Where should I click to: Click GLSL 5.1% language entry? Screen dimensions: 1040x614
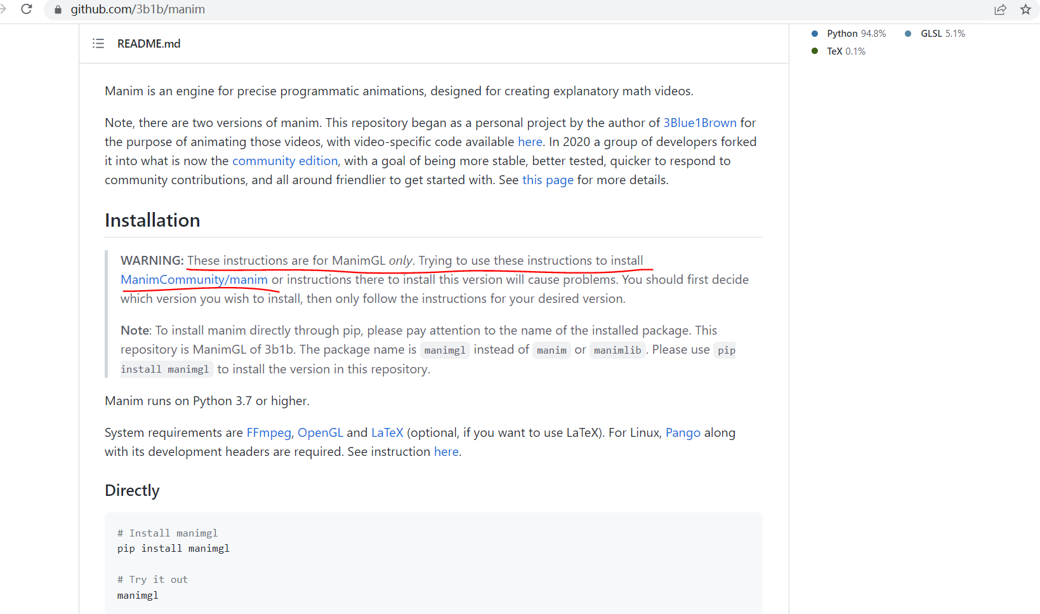(935, 34)
